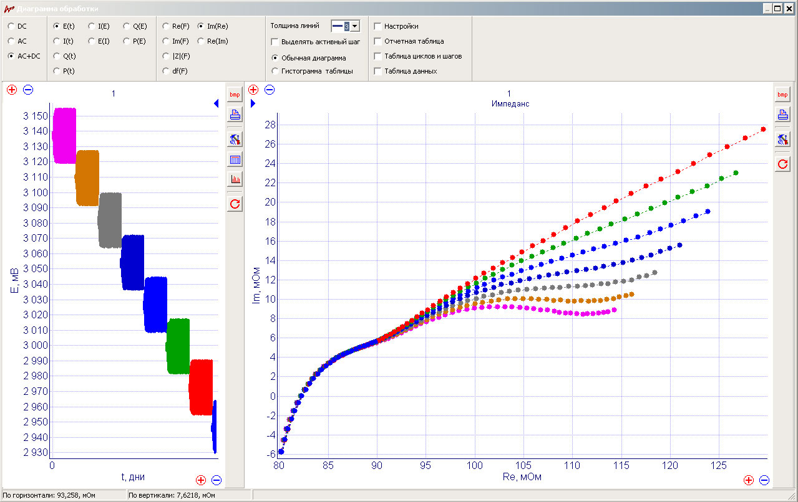798x502 pixels.
Task: Collapse the left chart using the blue left arrow
Action: tap(216, 103)
